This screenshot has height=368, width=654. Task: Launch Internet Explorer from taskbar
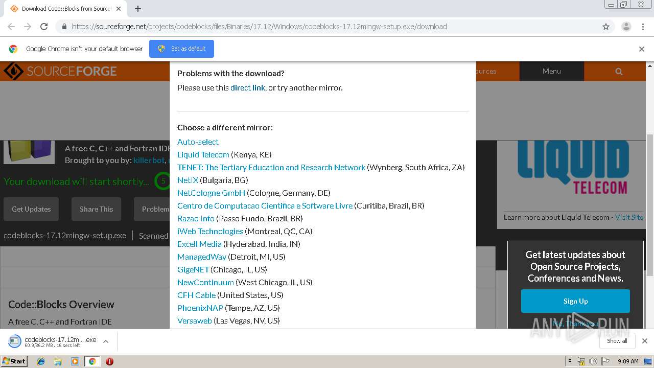click(41, 361)
